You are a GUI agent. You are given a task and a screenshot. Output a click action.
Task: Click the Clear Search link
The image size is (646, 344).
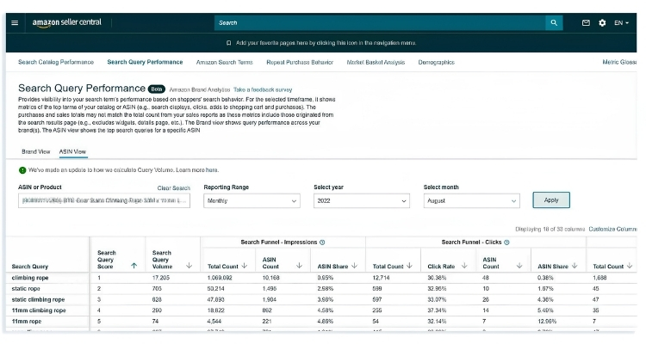tap(173, 188)
